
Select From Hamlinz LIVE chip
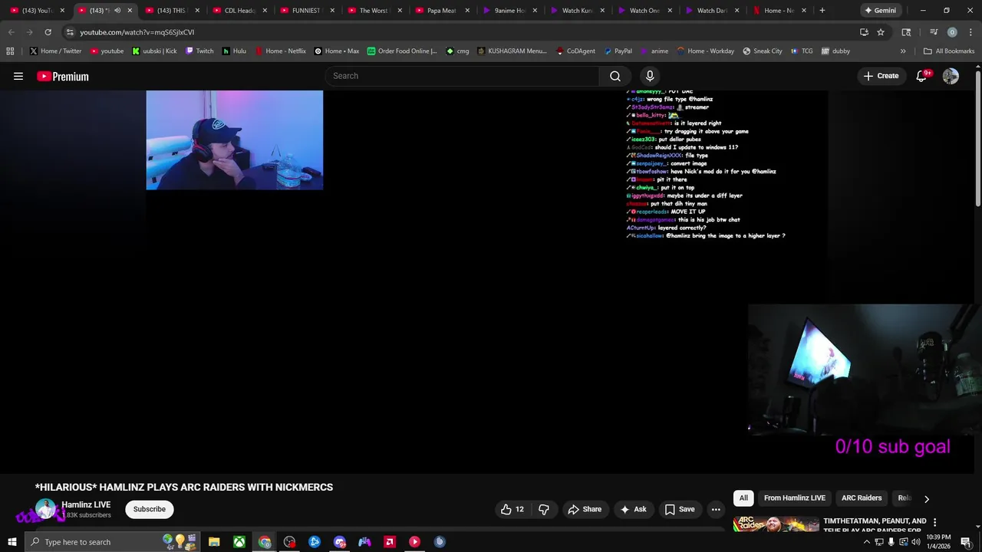click(795, 498)
